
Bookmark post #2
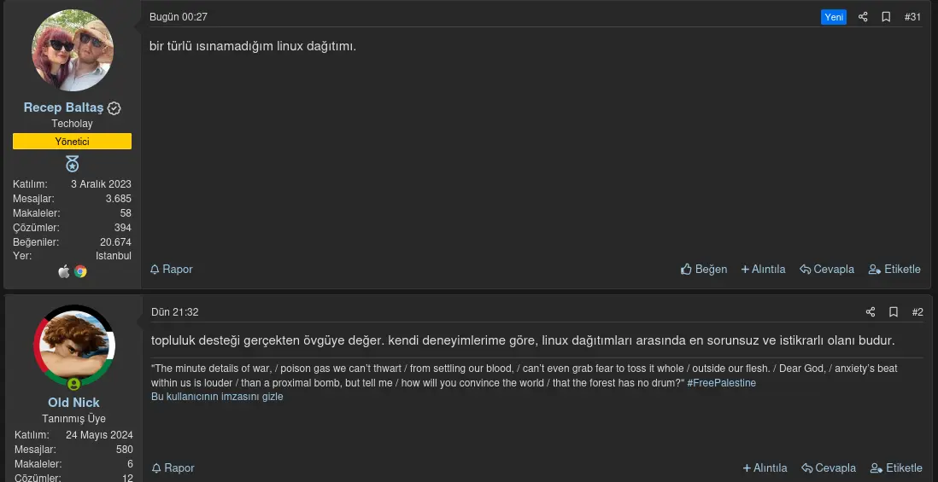click(x=894, y=311)
